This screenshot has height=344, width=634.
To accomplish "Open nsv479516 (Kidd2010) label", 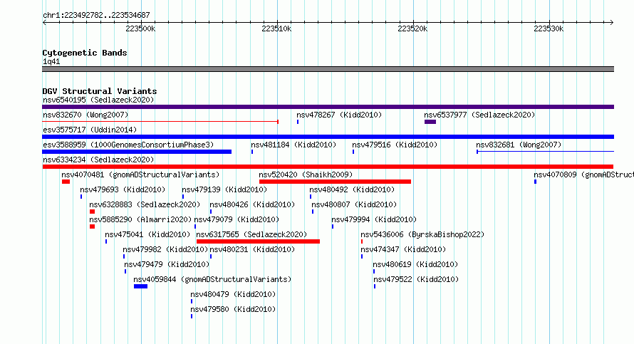I will (x=395, y=145).
